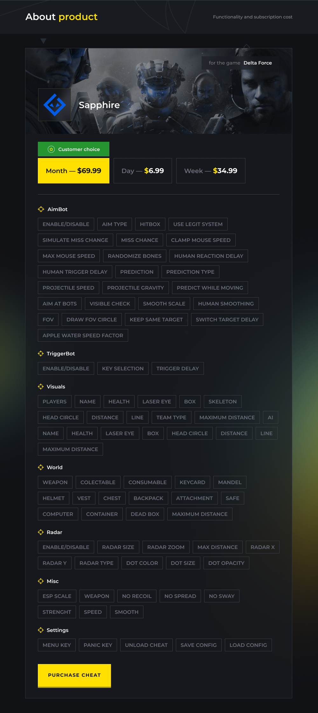The height and width of the screenshot is (713, 318).
Task: Click the Sapphire banner image
Action: [x=159, y=91]
